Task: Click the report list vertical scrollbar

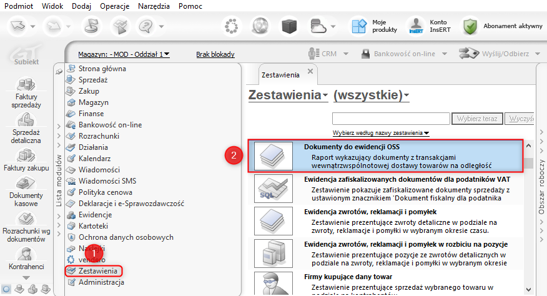Action: [x=528, y=217]
